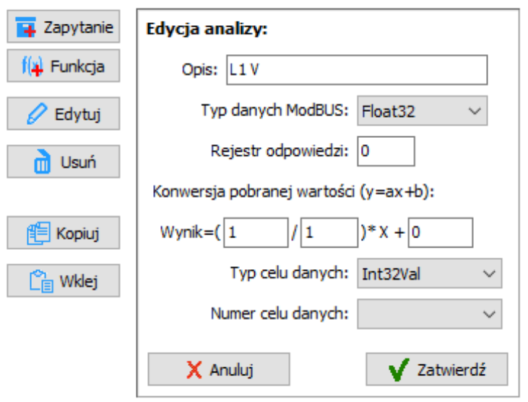The height and width of the screenshot is (402, 528).
Task: Click the denominator field after the slash
Action: (329, 232)
